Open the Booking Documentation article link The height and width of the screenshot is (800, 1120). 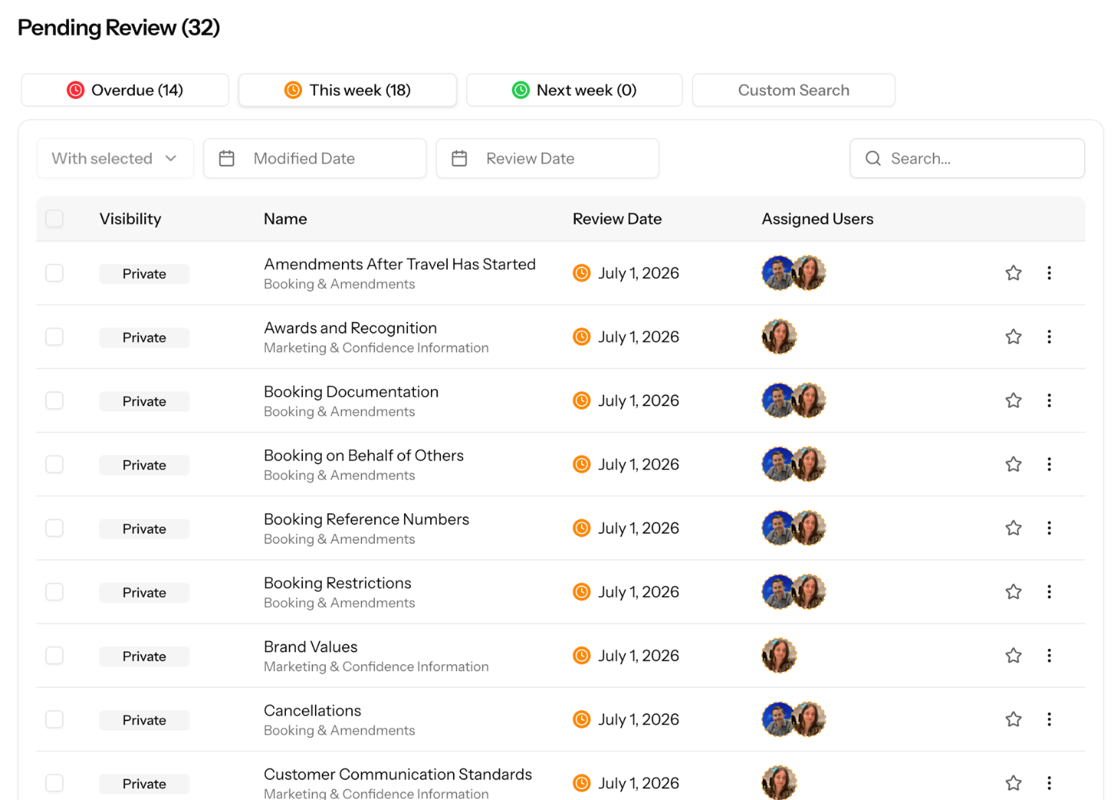tap(351, 392)
